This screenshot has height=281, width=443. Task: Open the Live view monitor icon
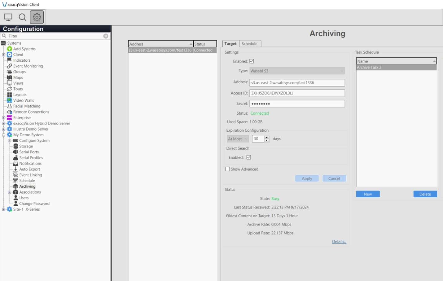pos(8,17)
